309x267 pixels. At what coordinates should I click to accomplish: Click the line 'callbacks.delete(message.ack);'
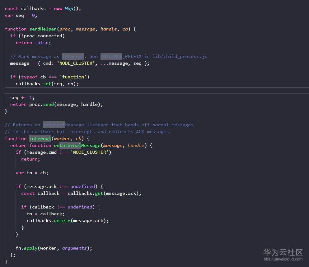click(x=68, y=221)
